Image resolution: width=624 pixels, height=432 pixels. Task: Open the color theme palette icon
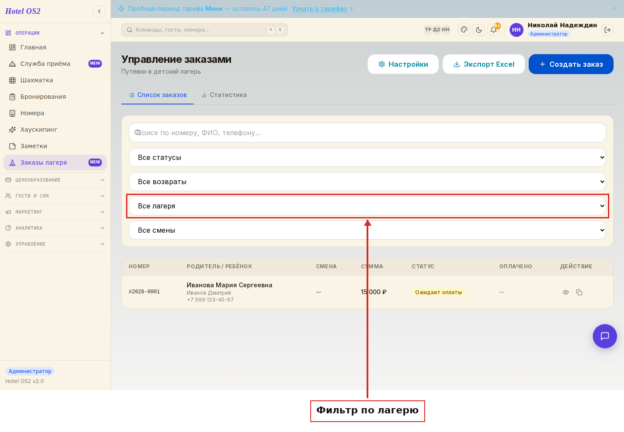click(464, 30)
